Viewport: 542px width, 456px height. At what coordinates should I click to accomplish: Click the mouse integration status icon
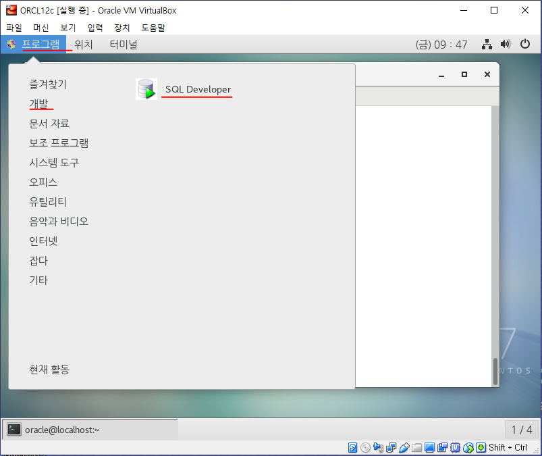click(x=468, y=448)
